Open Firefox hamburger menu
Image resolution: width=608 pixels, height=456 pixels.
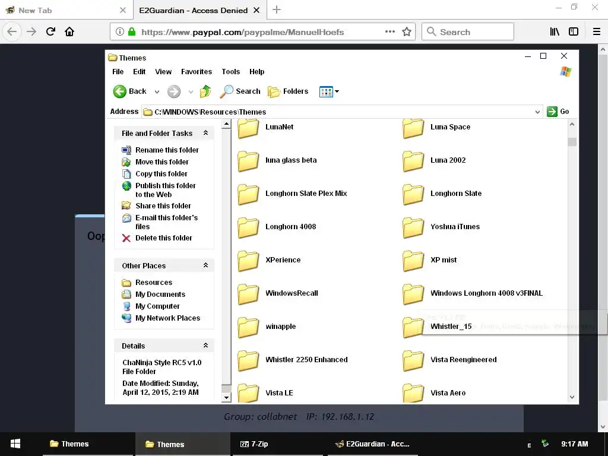click(597, 32)
